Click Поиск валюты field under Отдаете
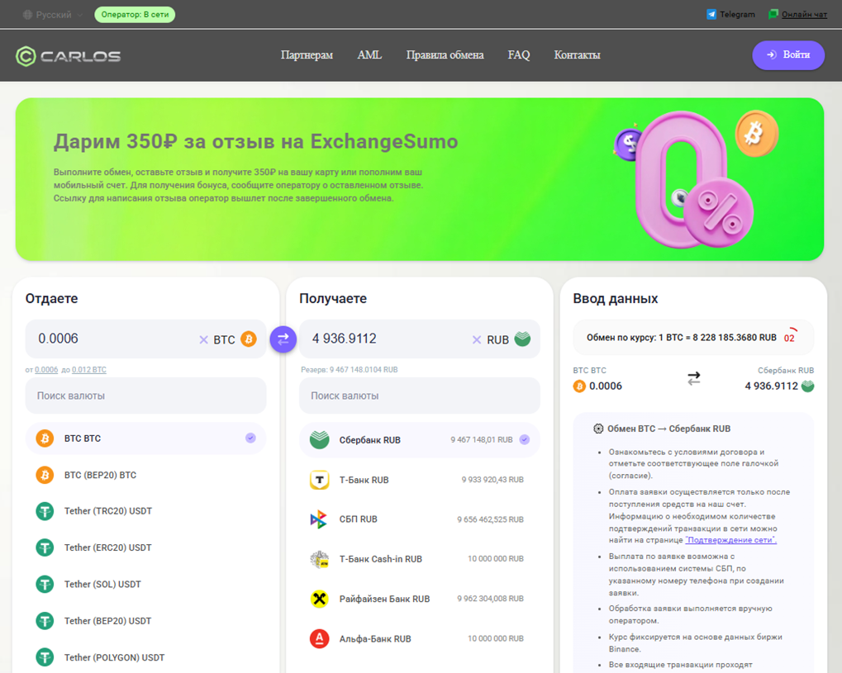Viewport: 842px width, 673px height. [145, 396]
